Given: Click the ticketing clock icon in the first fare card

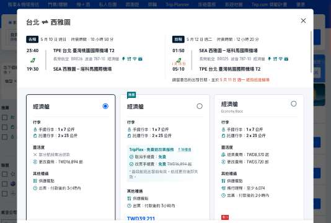Looking at the screenshot, I should coord(35,188).
